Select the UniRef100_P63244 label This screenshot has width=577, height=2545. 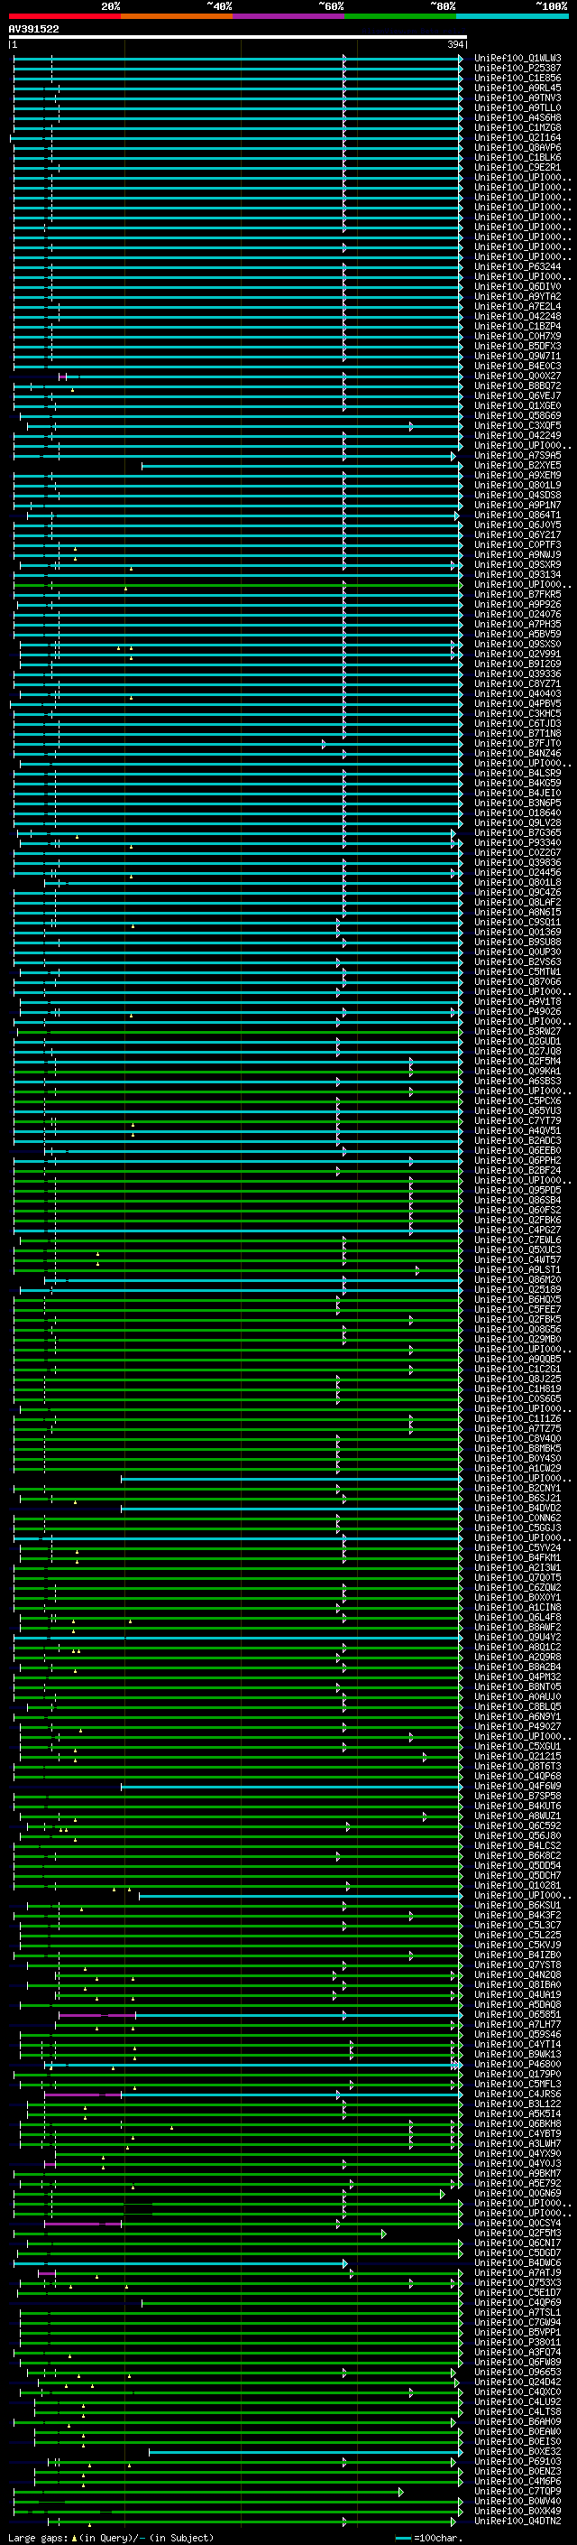point(517,266)
